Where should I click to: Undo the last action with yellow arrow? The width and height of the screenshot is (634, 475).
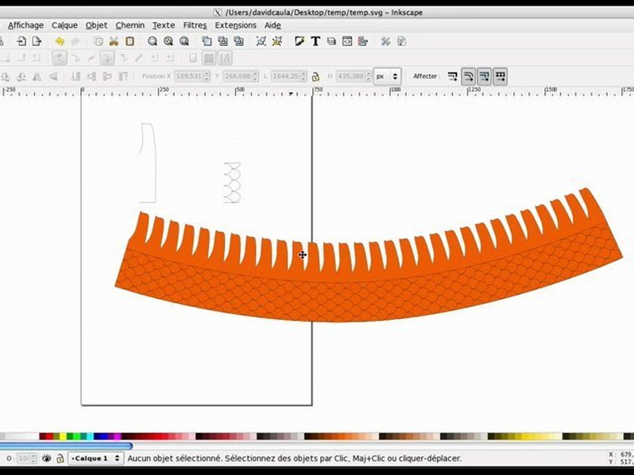click(x=59, y=41)
